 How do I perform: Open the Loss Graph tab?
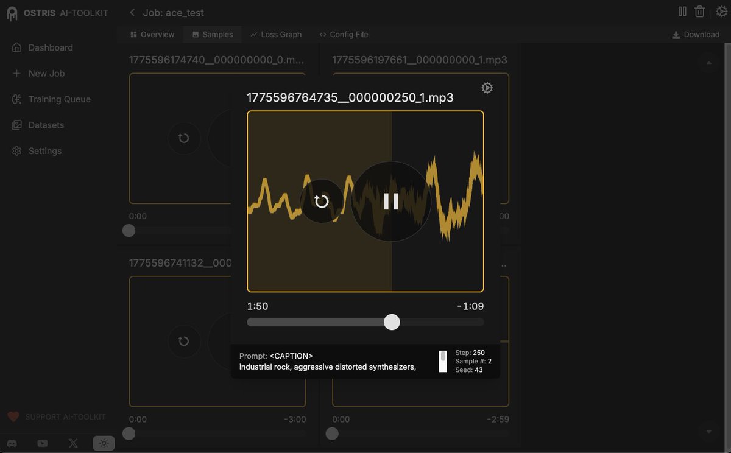pyautogui.click(x=276, y=35)
